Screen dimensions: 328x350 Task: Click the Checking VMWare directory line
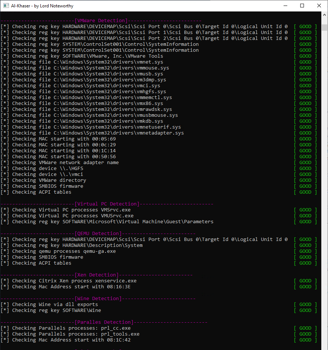click(43, 180)
